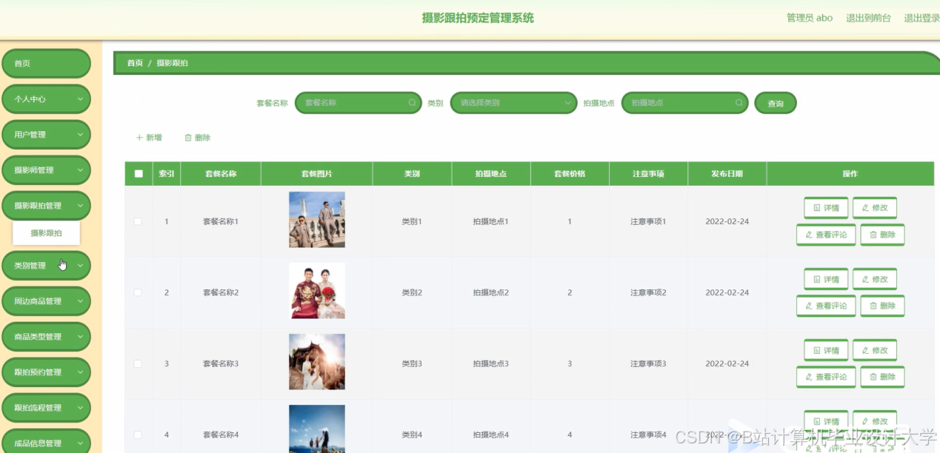Check the checkbox for row 3
This screenshot has height=453, width=940.
click(x=138, y=363)
